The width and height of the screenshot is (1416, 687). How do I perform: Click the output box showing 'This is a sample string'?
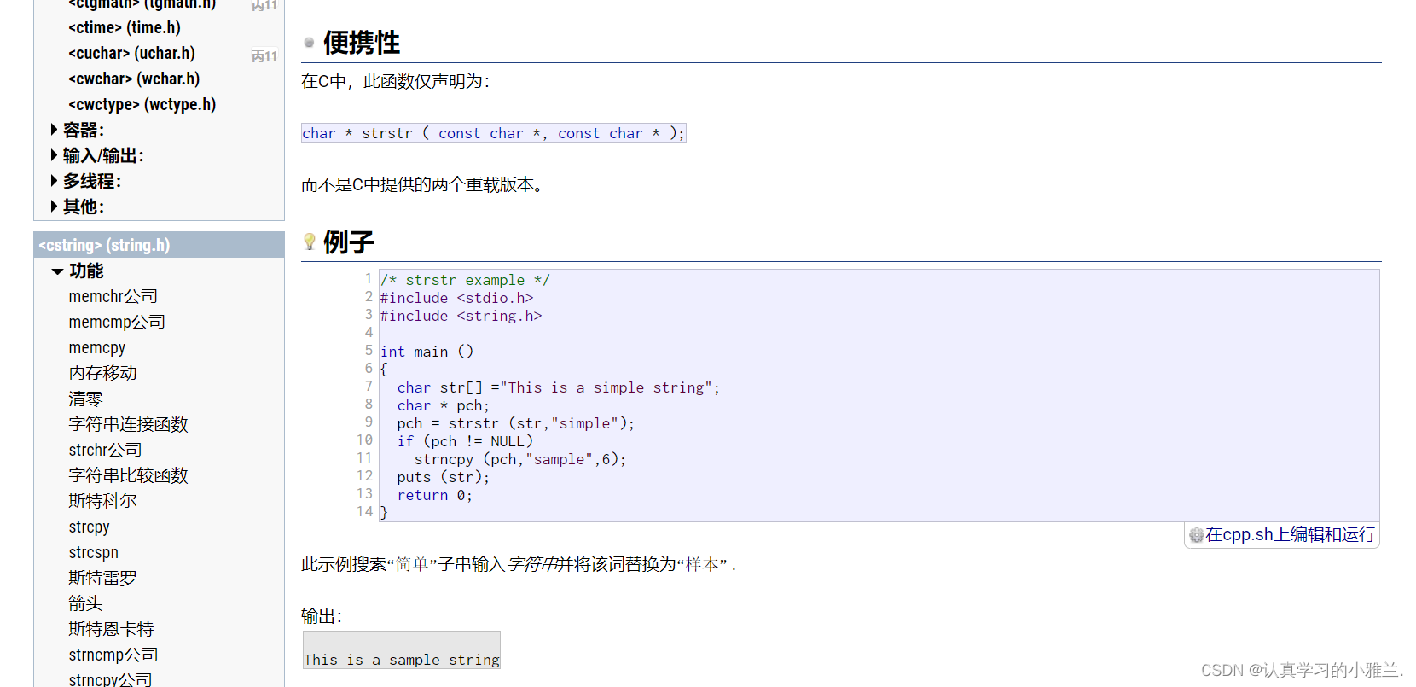[x=401, y=649]
